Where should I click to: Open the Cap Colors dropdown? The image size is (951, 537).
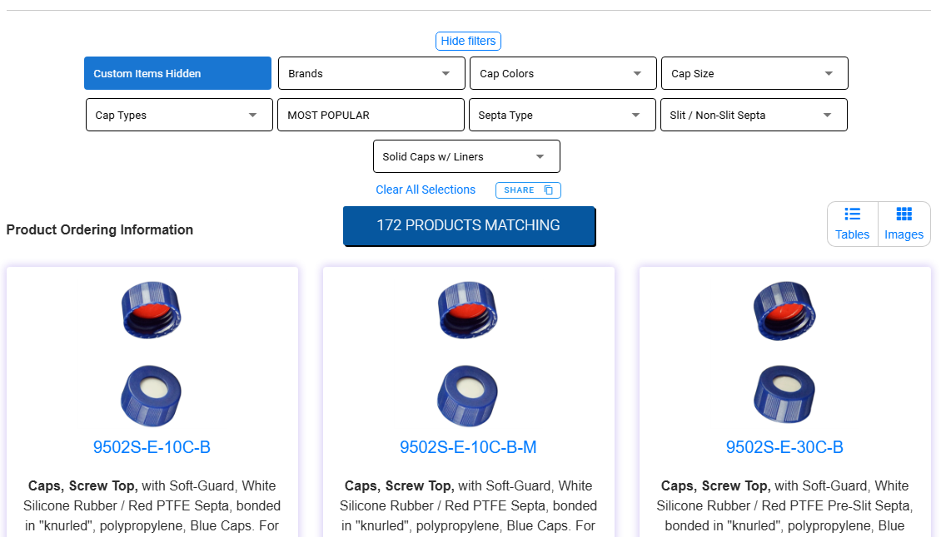[562, 73]
